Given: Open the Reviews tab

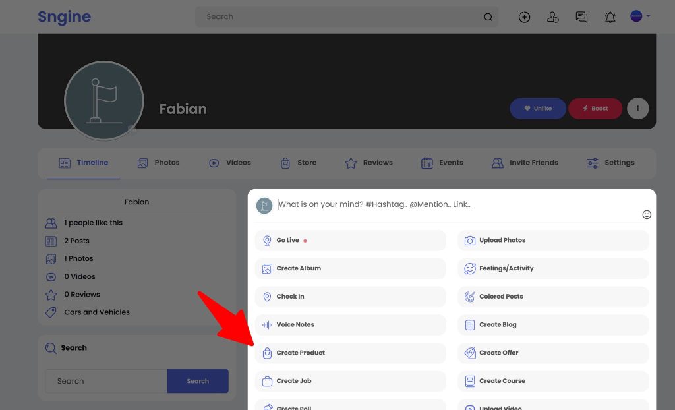Looking at the screenshot, I should point(369,163).
